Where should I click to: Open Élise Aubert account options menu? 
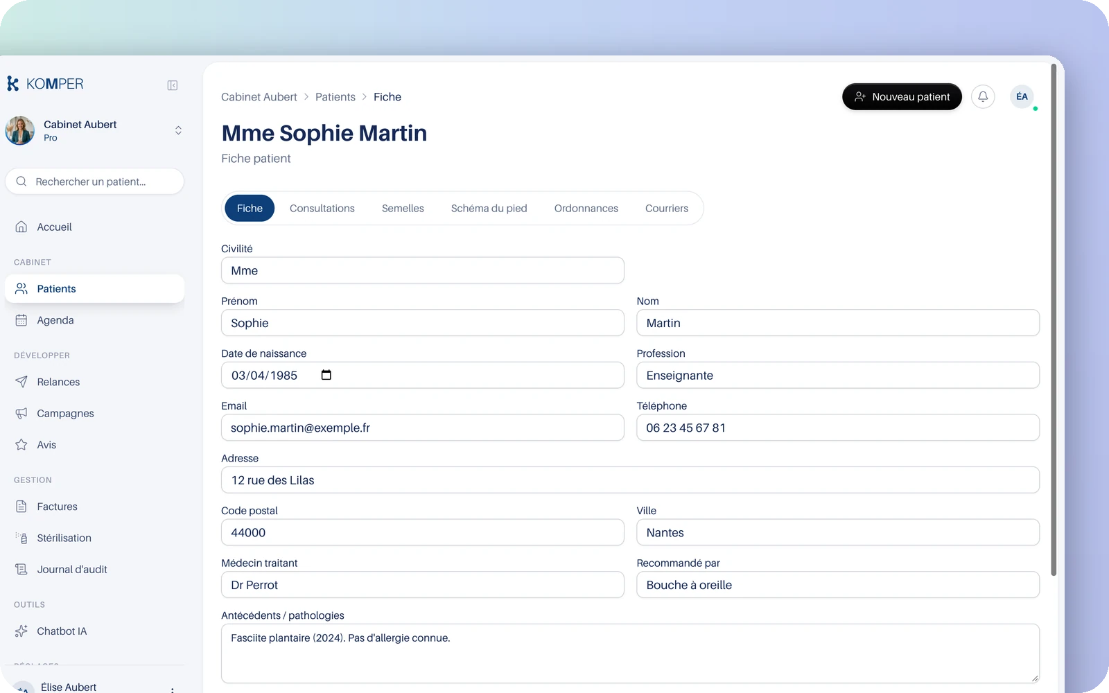(x=172, y=689)
